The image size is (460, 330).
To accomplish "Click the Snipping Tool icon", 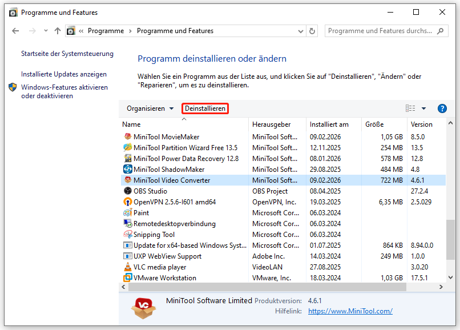I will [x=128, y=235].
